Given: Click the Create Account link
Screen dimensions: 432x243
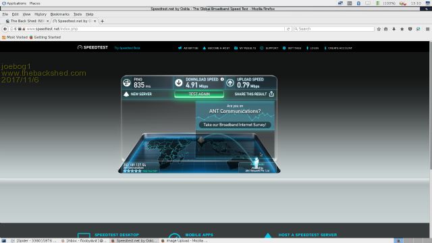Looking at the screenshot, I should pos(338,48).
